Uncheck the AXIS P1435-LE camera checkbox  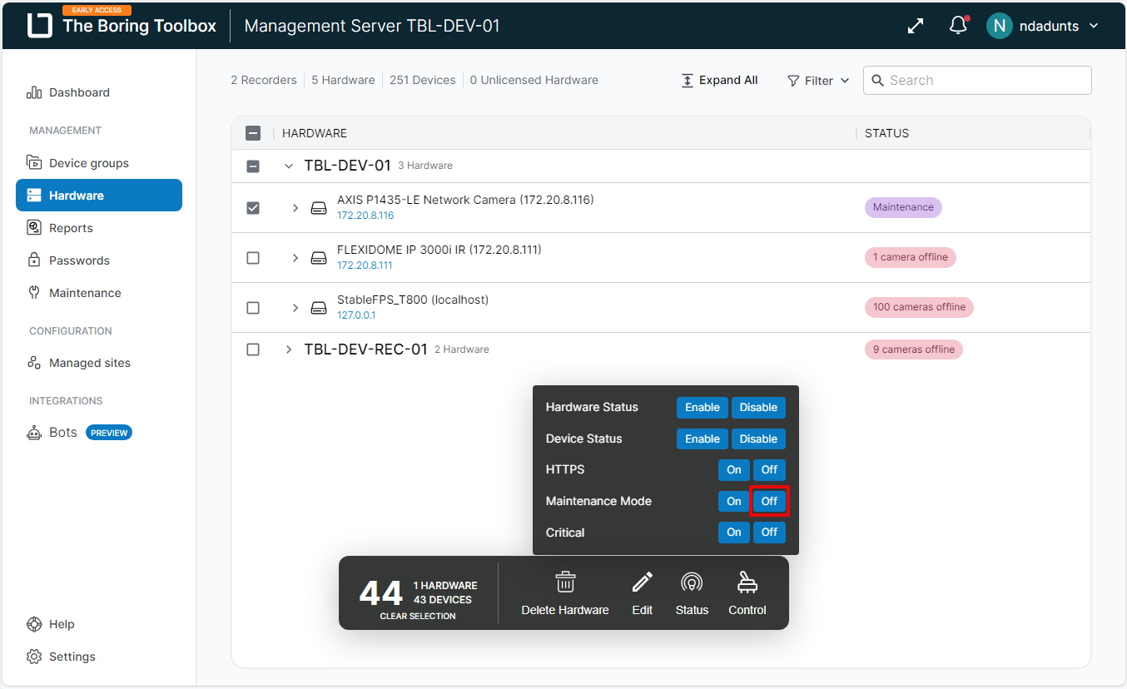253,208
